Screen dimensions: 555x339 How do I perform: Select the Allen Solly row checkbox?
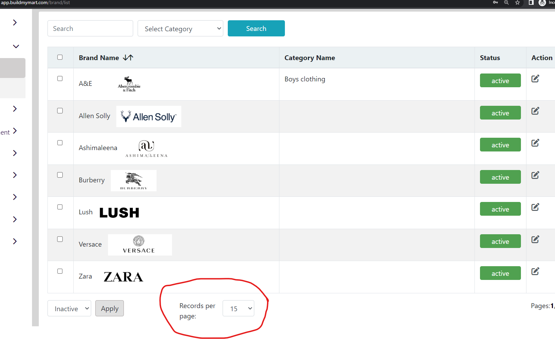[60, 111]
